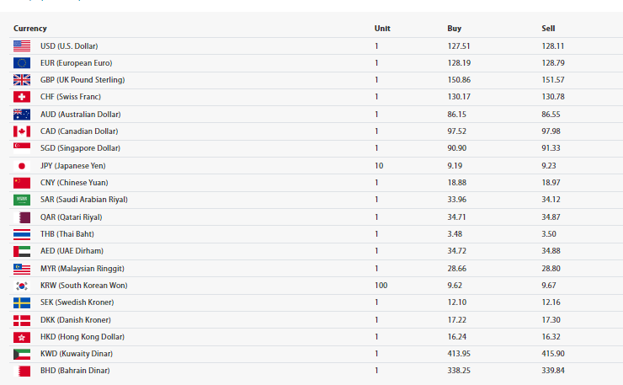This screenshot has width=623, height=385.
Task: Click the Sell column header
Action: (548, 29)
